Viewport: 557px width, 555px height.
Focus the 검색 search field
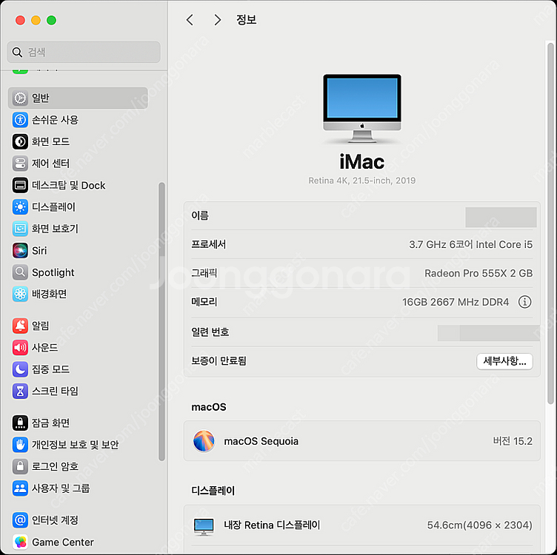pos(84,52)
